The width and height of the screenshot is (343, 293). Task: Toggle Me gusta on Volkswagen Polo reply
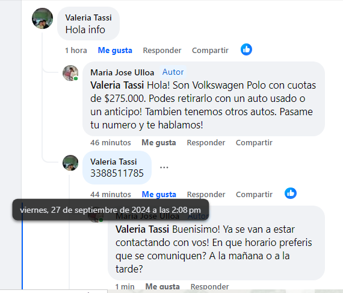click(159, 143)
